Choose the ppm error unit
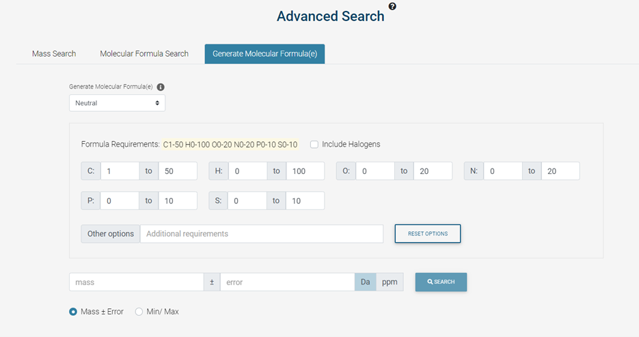Viewport: 639px width, 337px height. [x=390, y=282]
